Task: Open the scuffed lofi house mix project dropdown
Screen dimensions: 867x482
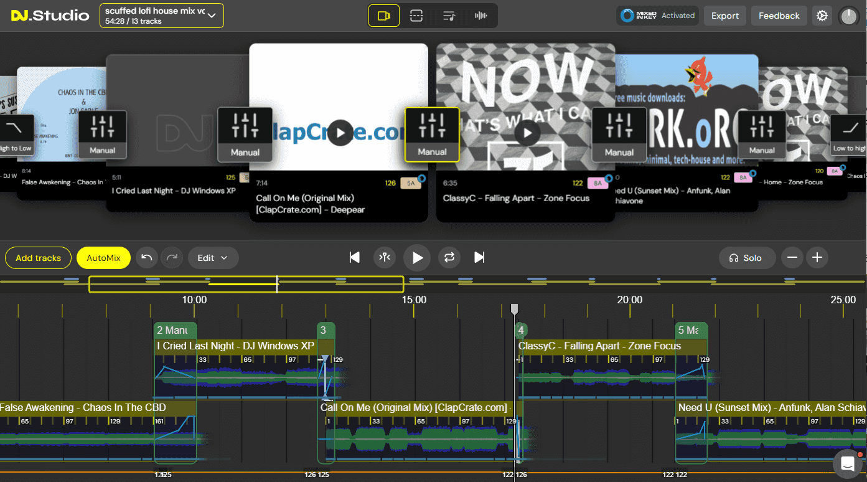Action: click(161, 16)
